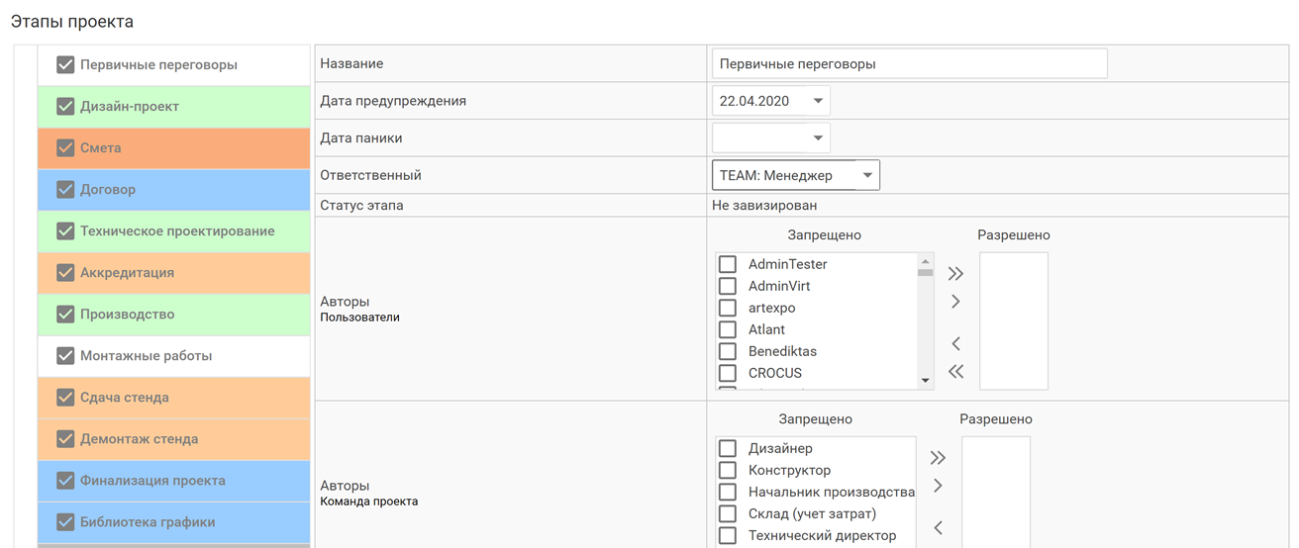Image resolution: width=1299 pixels, height=548 pixels.
Task: Click single left arrow in Пользователи authors
Action: [955, 343]
